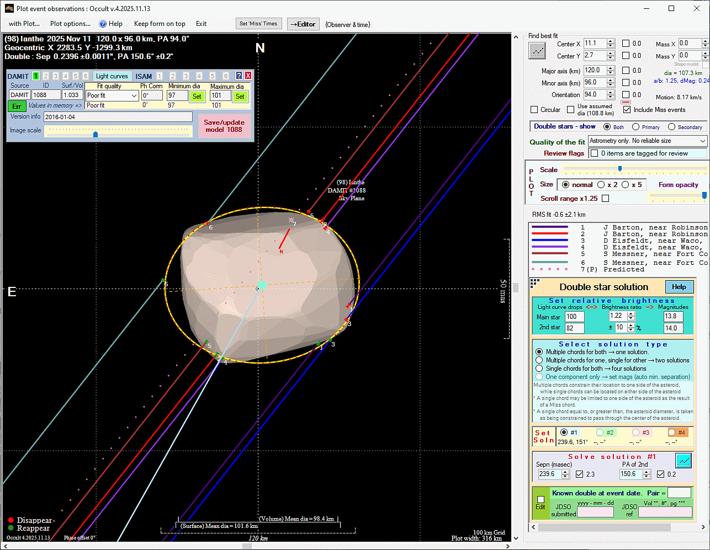Open the Plot options... menu
The height and width of the screenshot is (550, 710).
click(x=70, y=24)
